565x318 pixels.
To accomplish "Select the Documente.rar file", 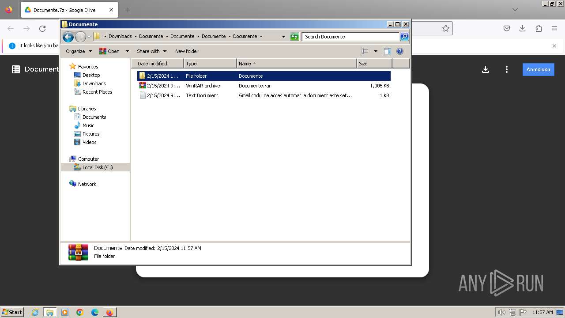I will (x=264, y=86).
